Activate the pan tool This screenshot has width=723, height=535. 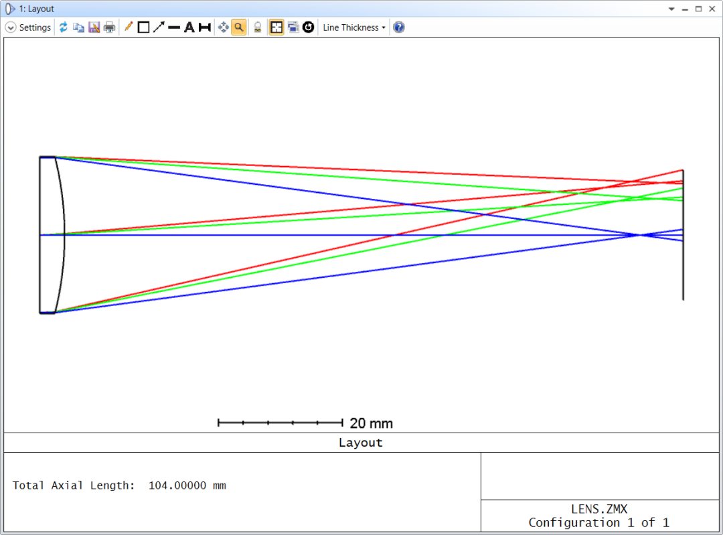click(x=224, y=27)
